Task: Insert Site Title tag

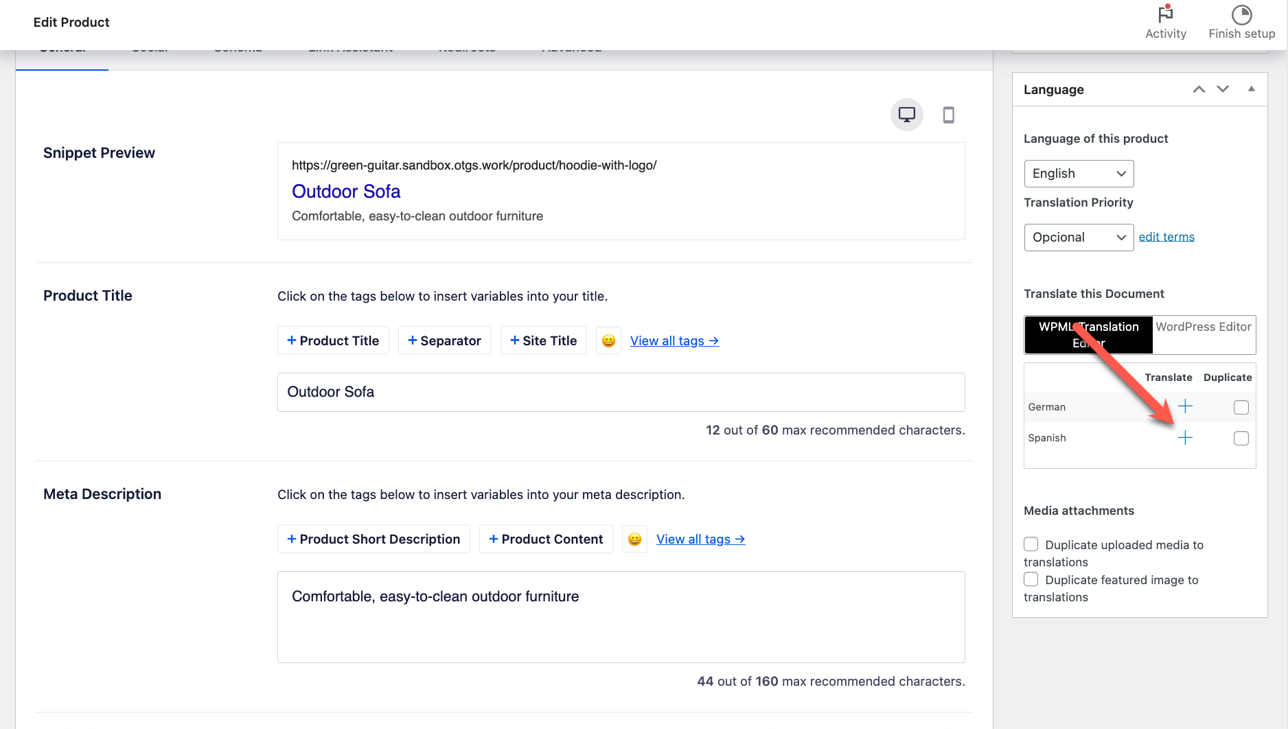Action: point(543,340)
